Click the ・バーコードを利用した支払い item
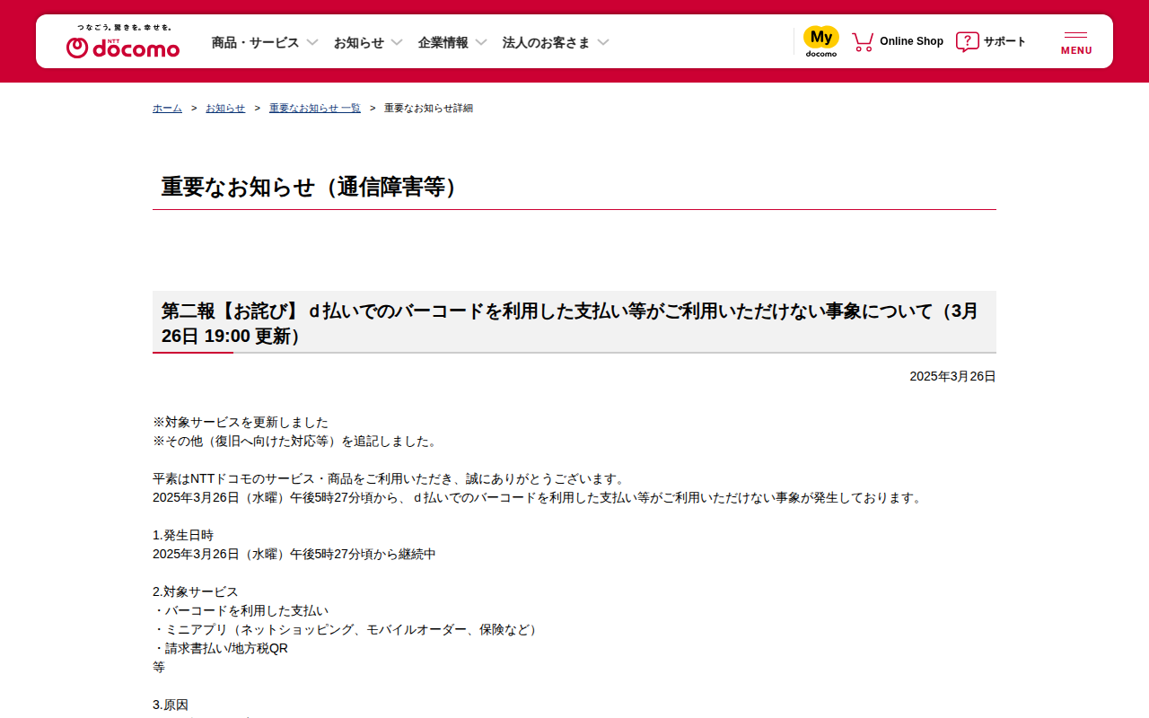This screenshot has height=718, width=1149. pos(241,610)
